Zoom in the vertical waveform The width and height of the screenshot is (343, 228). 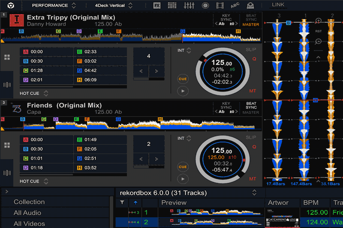tap(318, 21)
